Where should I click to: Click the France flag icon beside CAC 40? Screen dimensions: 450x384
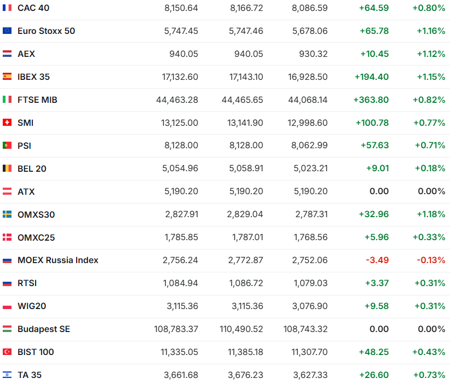pos(7,8)
